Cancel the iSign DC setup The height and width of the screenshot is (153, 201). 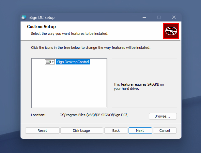(x=165, y=131)
